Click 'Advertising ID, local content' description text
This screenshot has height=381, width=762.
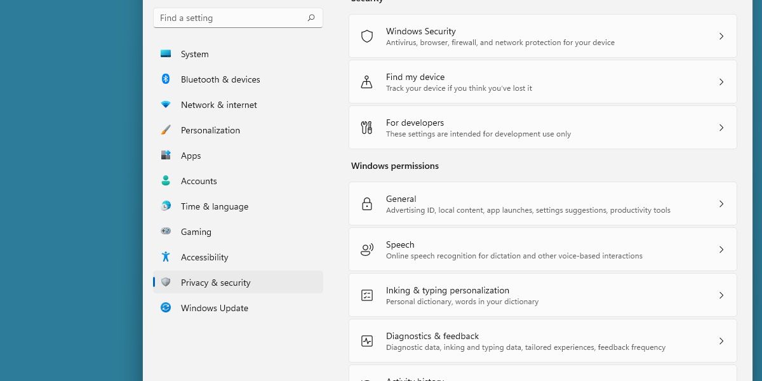pos(528,210)
